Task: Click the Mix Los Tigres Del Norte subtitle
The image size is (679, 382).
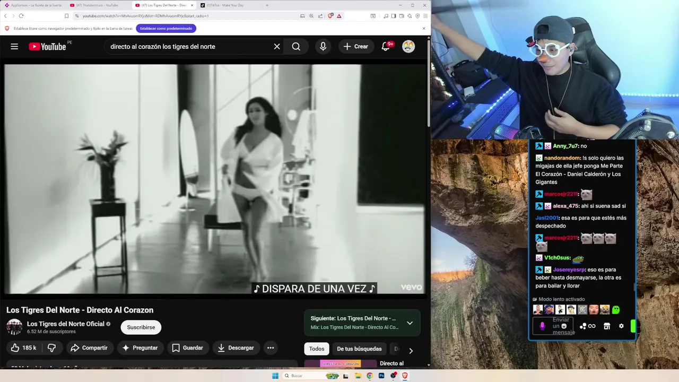Action: (x=354, y=327)
